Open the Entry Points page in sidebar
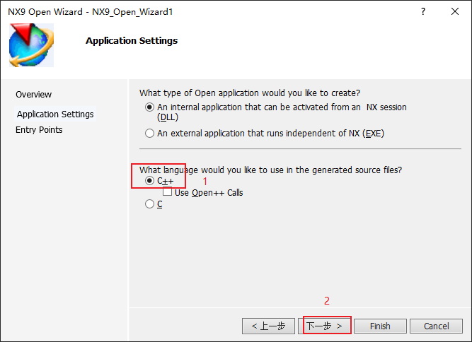This screenshot has width=472, height=342. [x=39, y=130]
